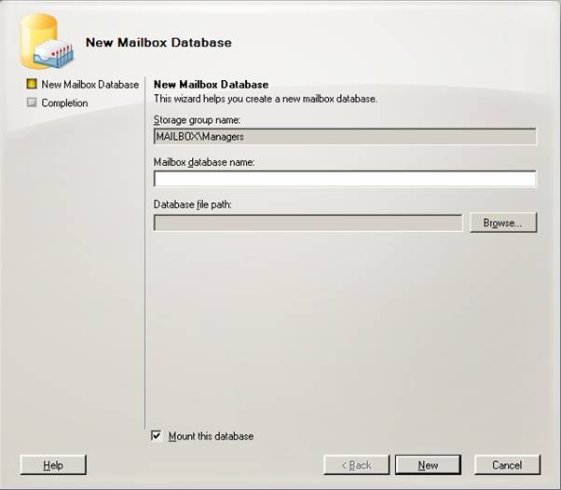Select the Completion step indicator

(x=32, y=102)
